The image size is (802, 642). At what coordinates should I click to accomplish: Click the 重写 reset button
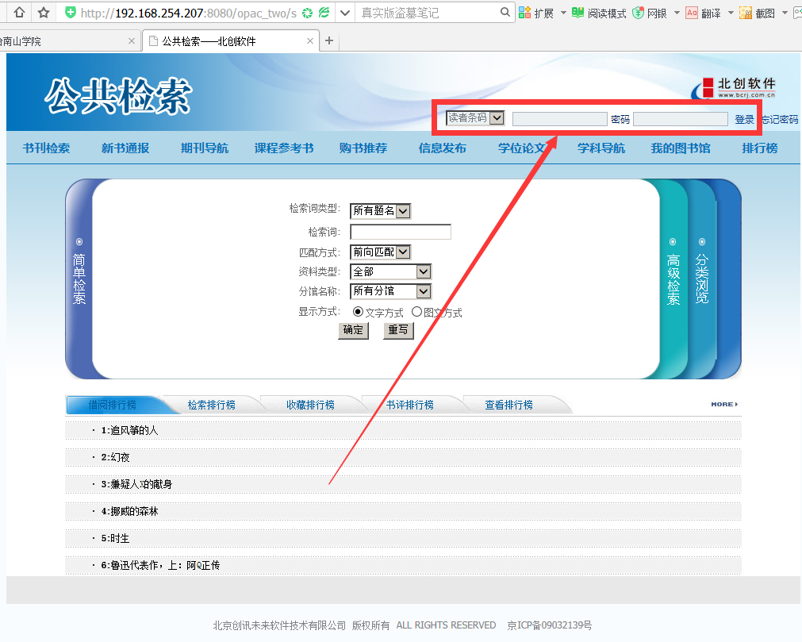point(398,330)
